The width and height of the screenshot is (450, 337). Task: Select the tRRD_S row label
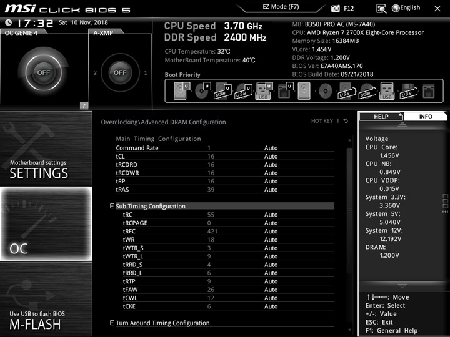tap(132, 265)
